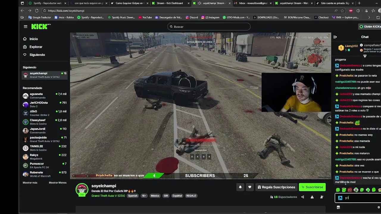Click the Regala Suscripciones button
This screenshot has height=214, width=381.
pos(277,187)
